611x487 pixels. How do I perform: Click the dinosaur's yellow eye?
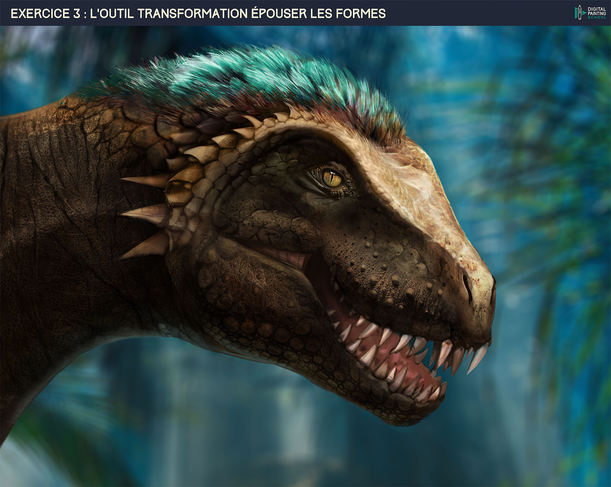click(333, 179)
